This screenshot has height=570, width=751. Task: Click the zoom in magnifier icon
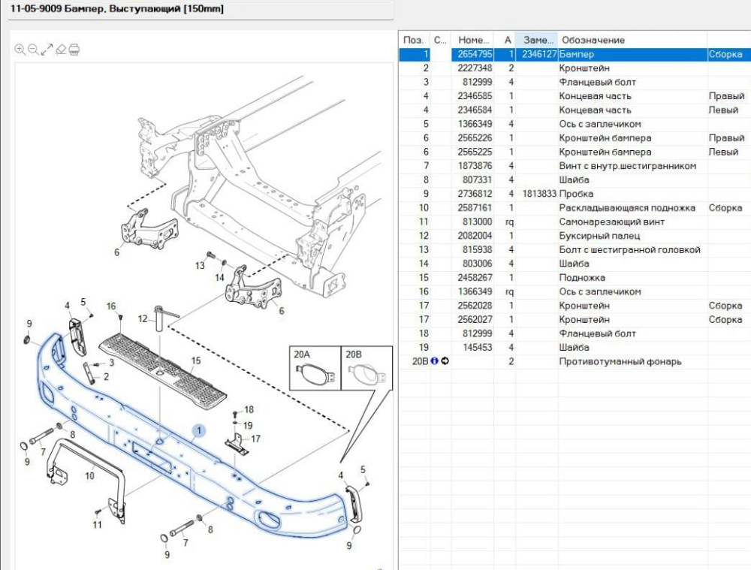click(x=20, y=50)
